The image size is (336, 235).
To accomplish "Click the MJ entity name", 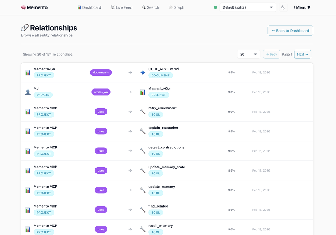I will coord(36,88).
